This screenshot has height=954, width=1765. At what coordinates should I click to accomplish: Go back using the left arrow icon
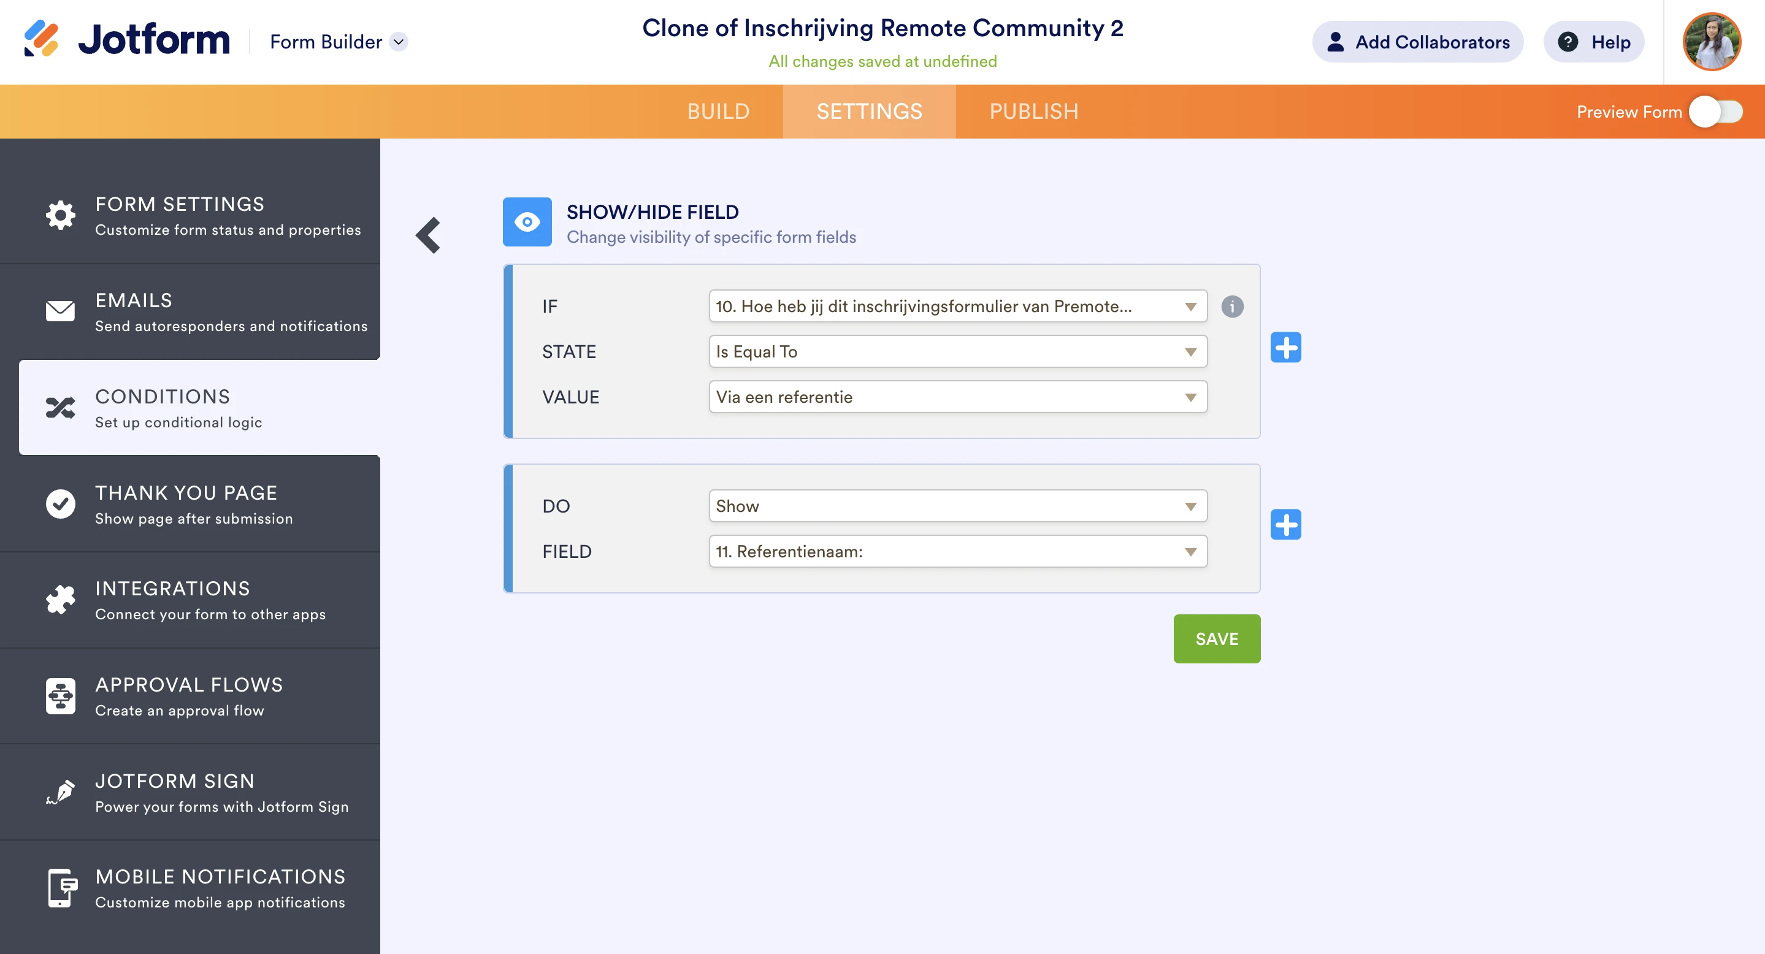click(428, 235)
